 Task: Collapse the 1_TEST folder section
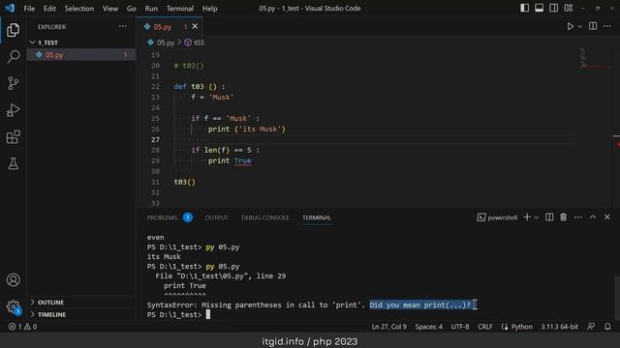(81, 43)
